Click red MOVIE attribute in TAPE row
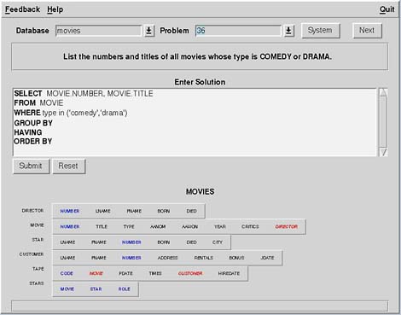 point(96,273)
